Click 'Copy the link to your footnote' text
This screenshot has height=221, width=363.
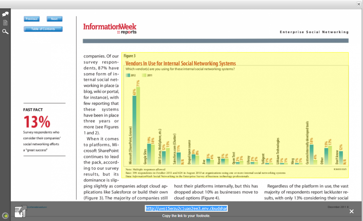[x=186, y=216]
